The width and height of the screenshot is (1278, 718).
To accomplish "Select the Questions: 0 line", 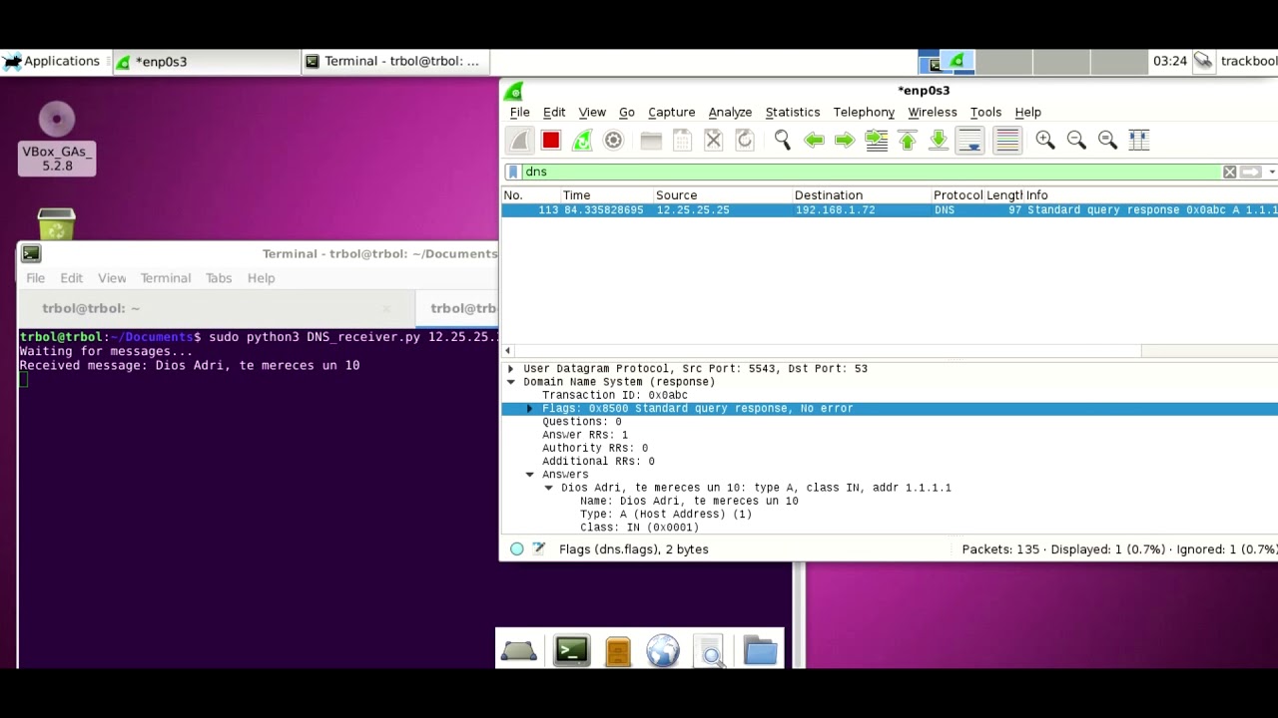I will click(582, 422).
